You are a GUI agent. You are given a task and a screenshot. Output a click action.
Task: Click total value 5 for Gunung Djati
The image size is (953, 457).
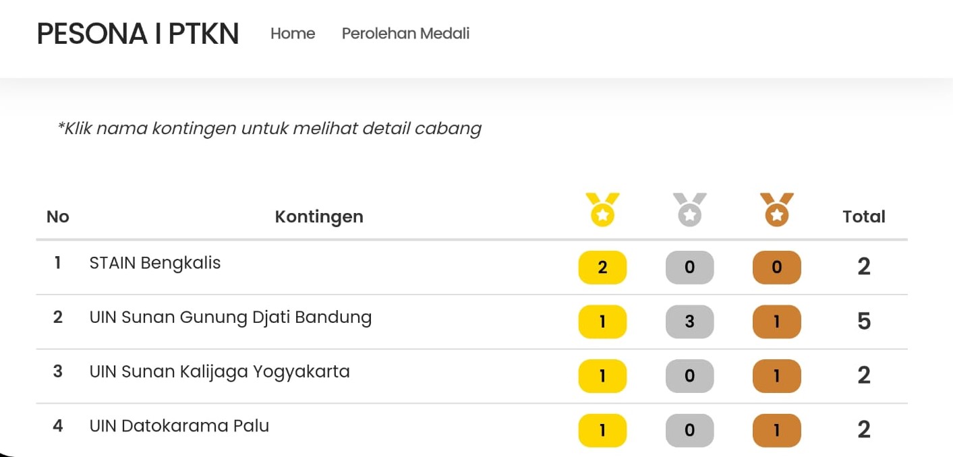point(864,322)
